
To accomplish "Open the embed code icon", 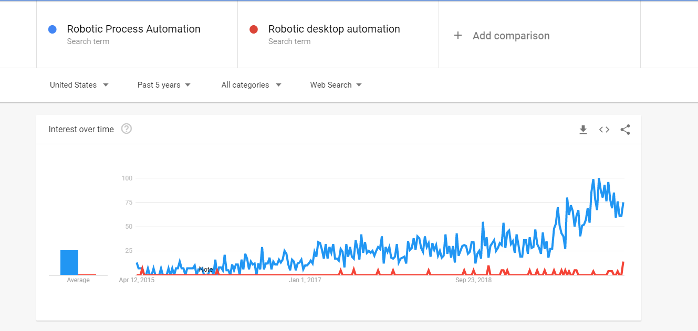I will coord(604,130).
